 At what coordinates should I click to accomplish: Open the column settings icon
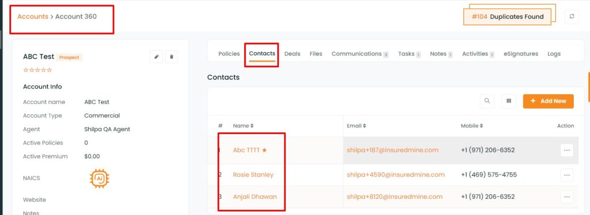click(x=509, y=101)
